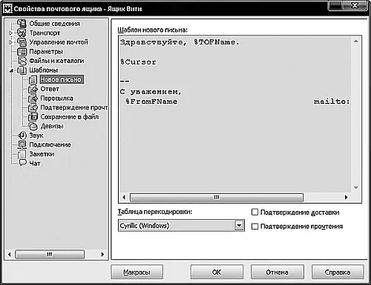
Task: Select the Подключение tree item
Action: [x=50, y=145]
